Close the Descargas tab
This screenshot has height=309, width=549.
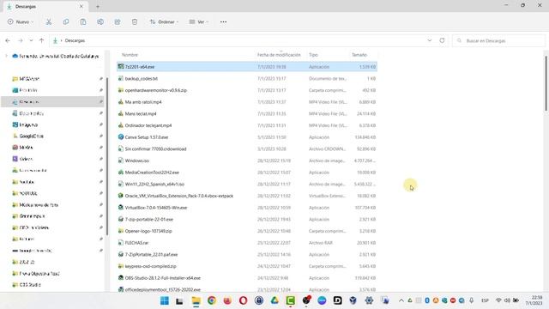pyautogui.click(x=81, y=6)
